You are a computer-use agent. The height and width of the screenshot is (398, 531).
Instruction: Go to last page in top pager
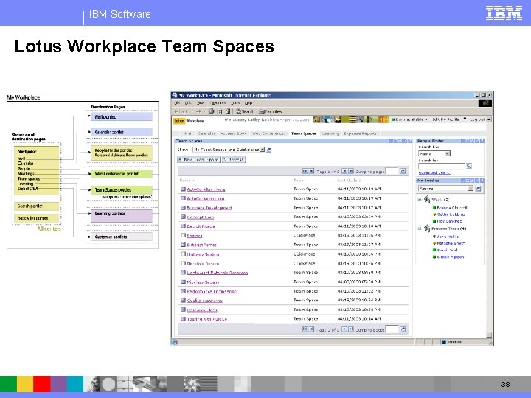tap(351, 171)
